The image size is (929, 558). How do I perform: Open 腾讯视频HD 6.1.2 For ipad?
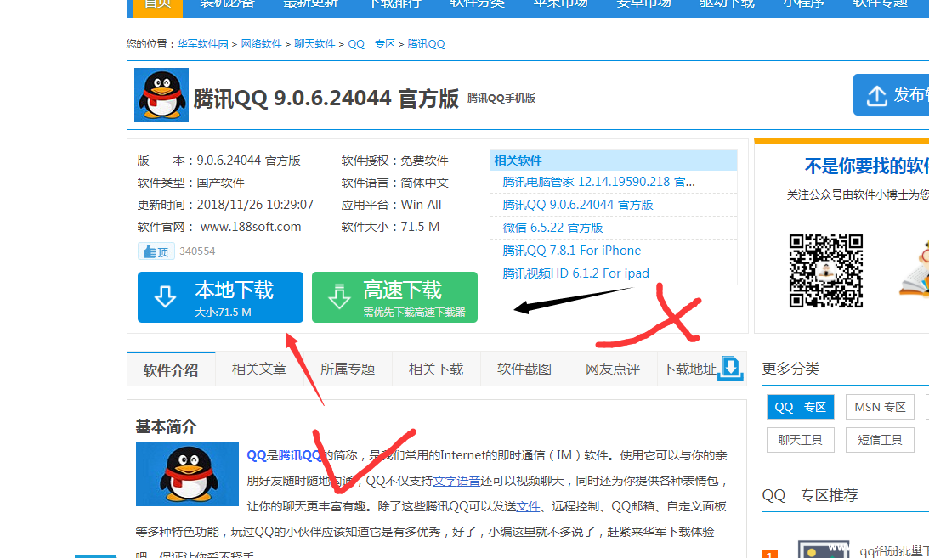tap(576, 273)
